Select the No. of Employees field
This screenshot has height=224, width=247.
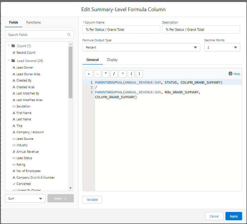[28, 171]
